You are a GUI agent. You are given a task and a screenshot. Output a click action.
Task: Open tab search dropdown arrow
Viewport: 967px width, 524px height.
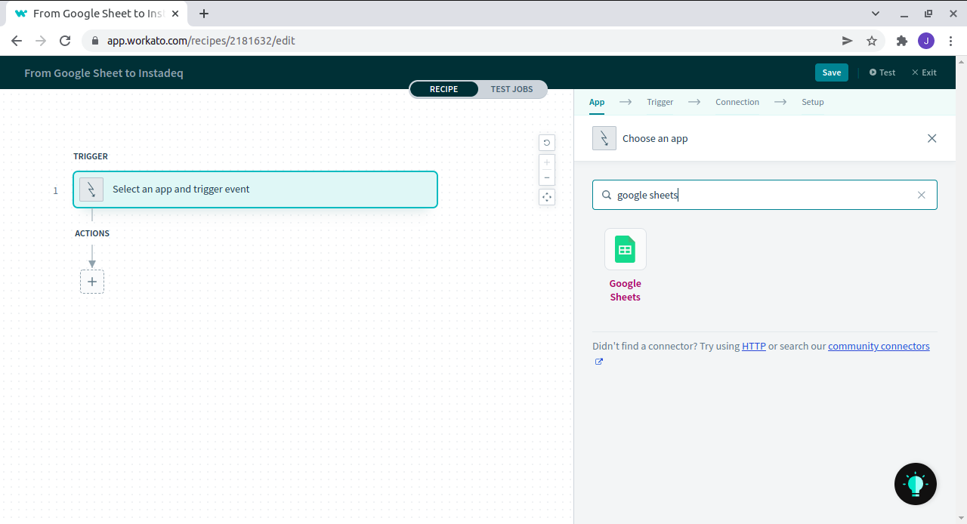point(876,14)
